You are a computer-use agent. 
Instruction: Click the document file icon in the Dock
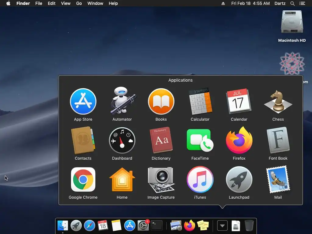(236, 226)
